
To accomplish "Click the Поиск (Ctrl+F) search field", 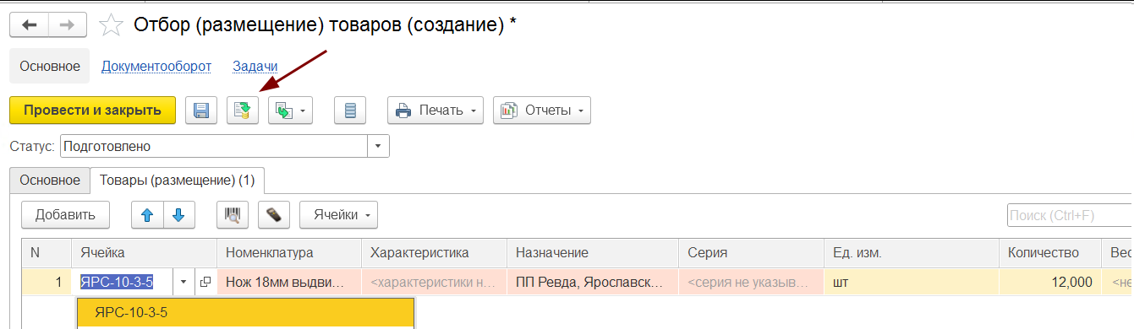I will pos(1070,216).
